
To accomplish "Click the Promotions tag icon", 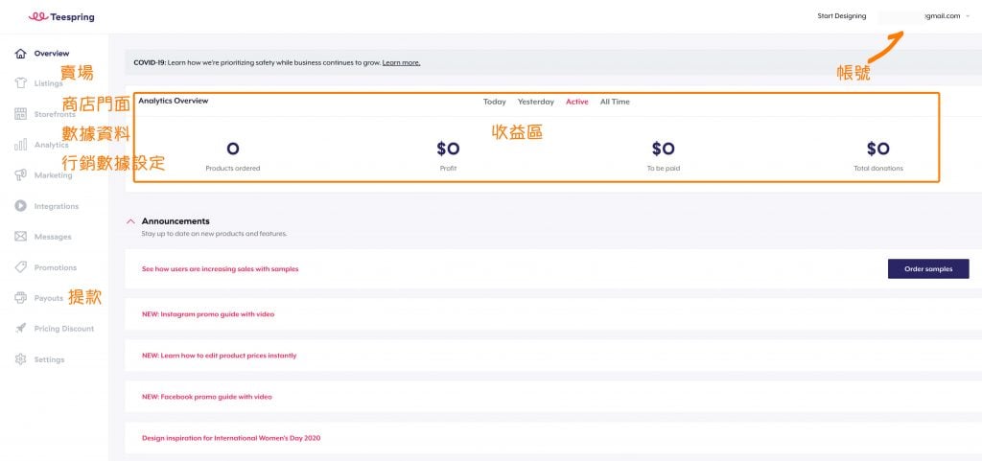I will tap(21, 267).
